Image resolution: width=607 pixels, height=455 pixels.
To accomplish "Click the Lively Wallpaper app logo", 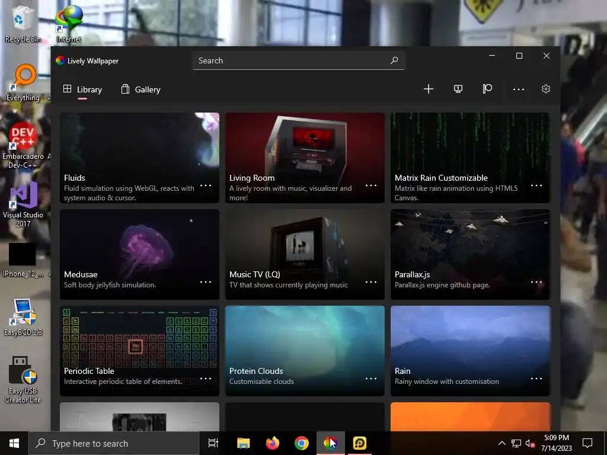I will (60, 60).
